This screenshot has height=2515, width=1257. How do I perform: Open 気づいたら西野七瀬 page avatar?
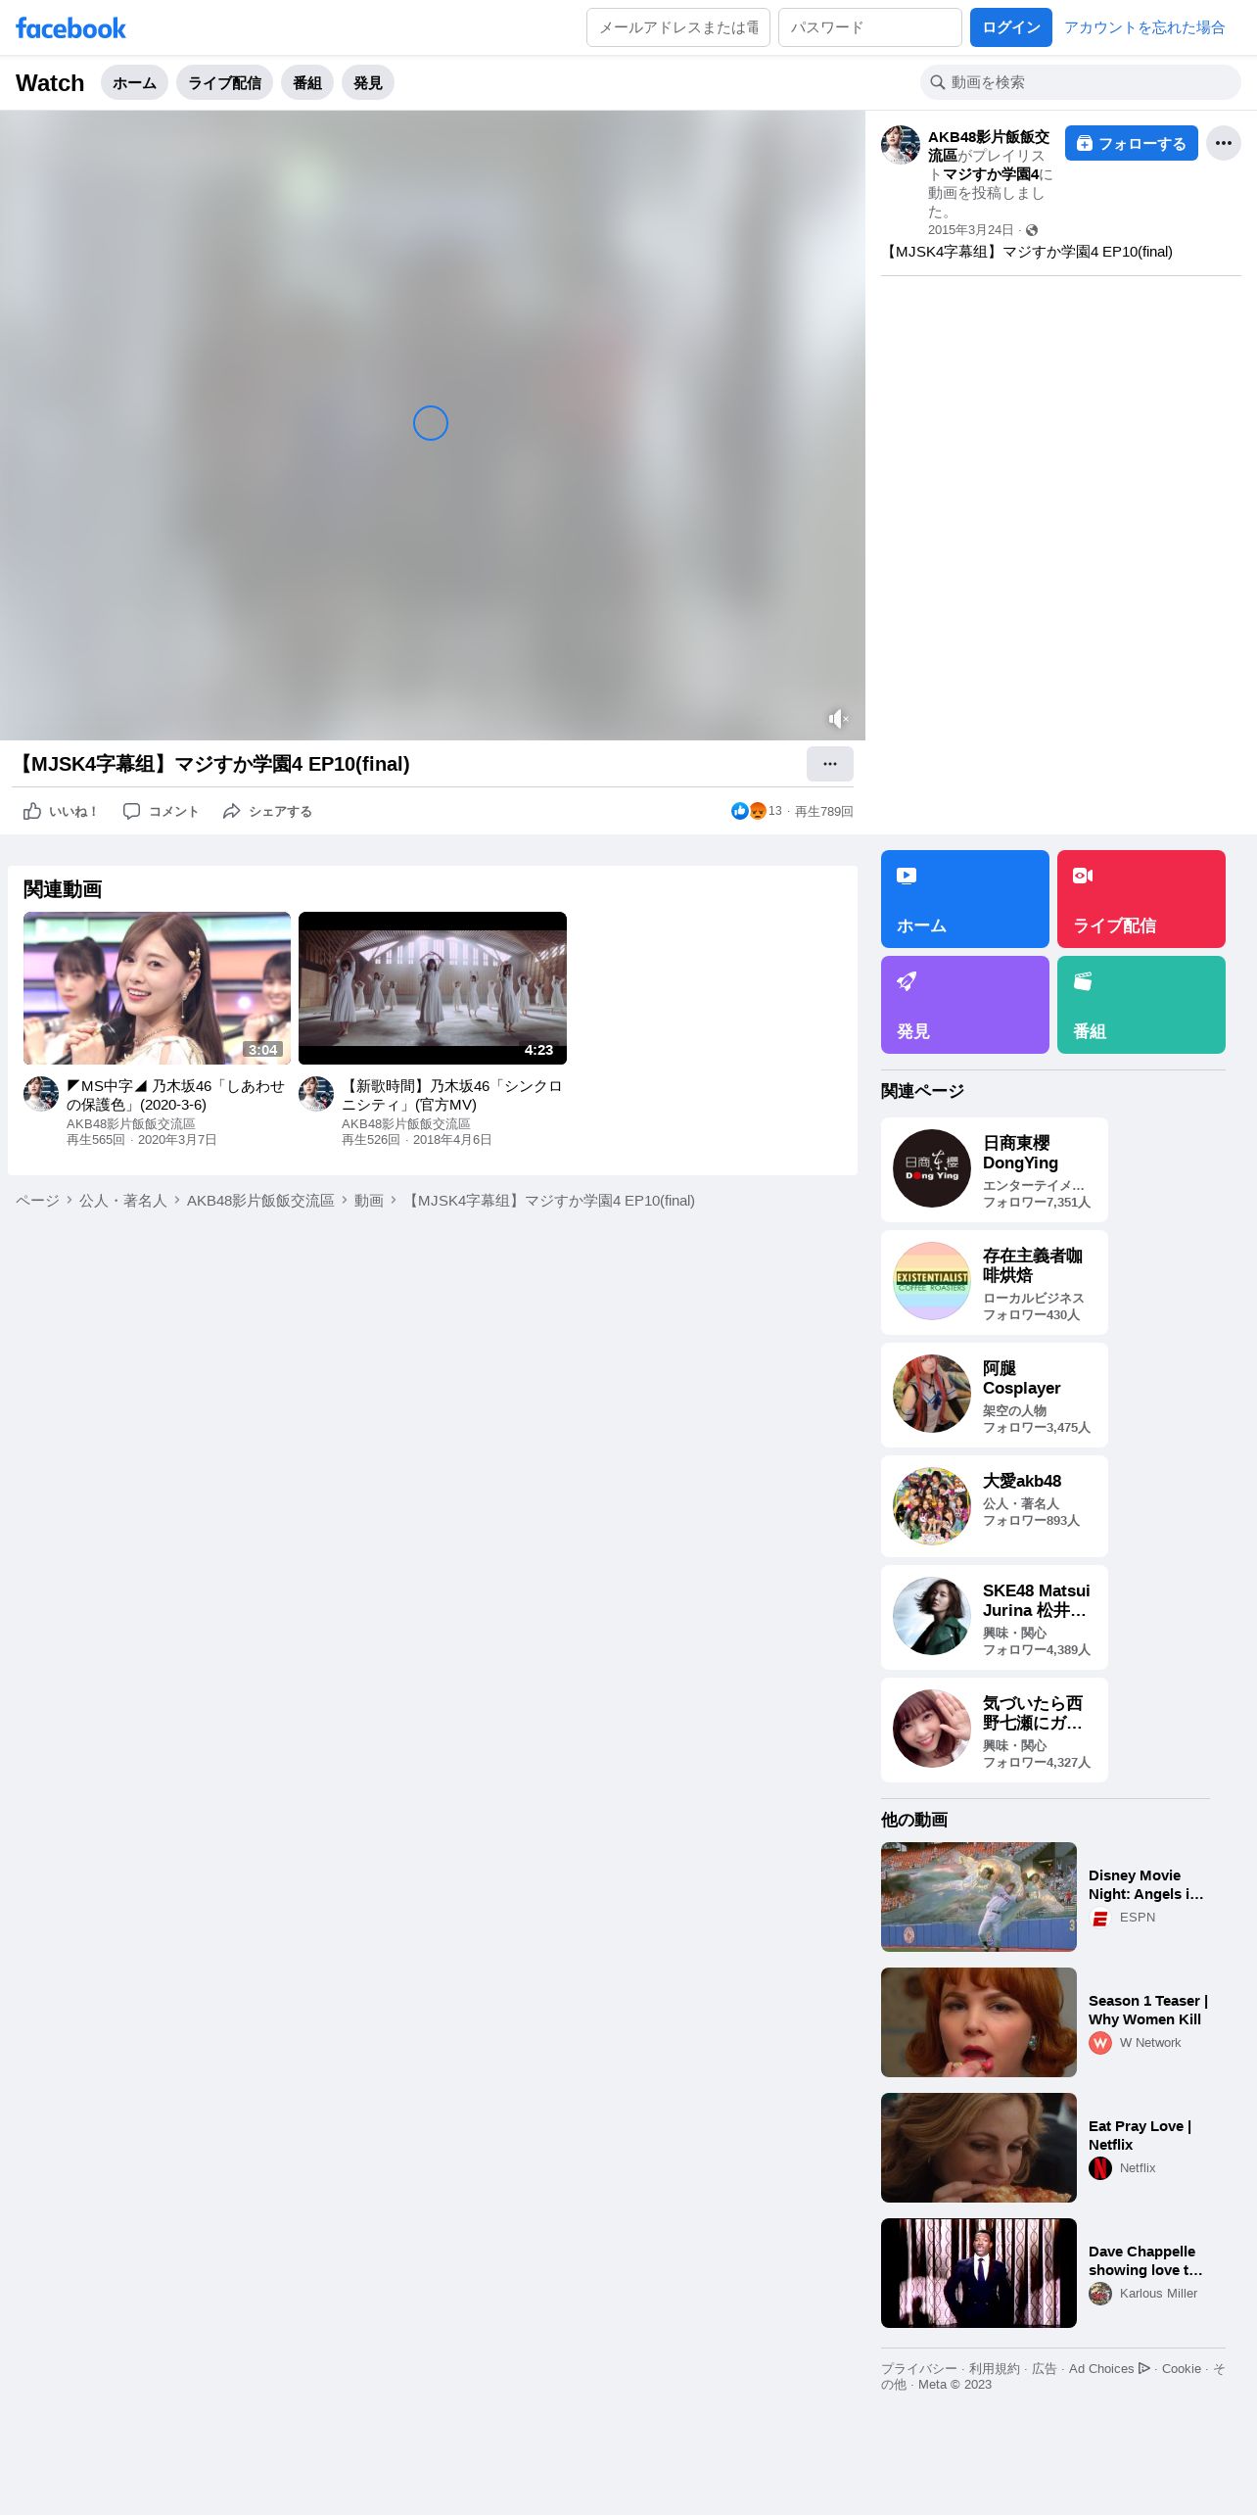[x=932, y=1729]
